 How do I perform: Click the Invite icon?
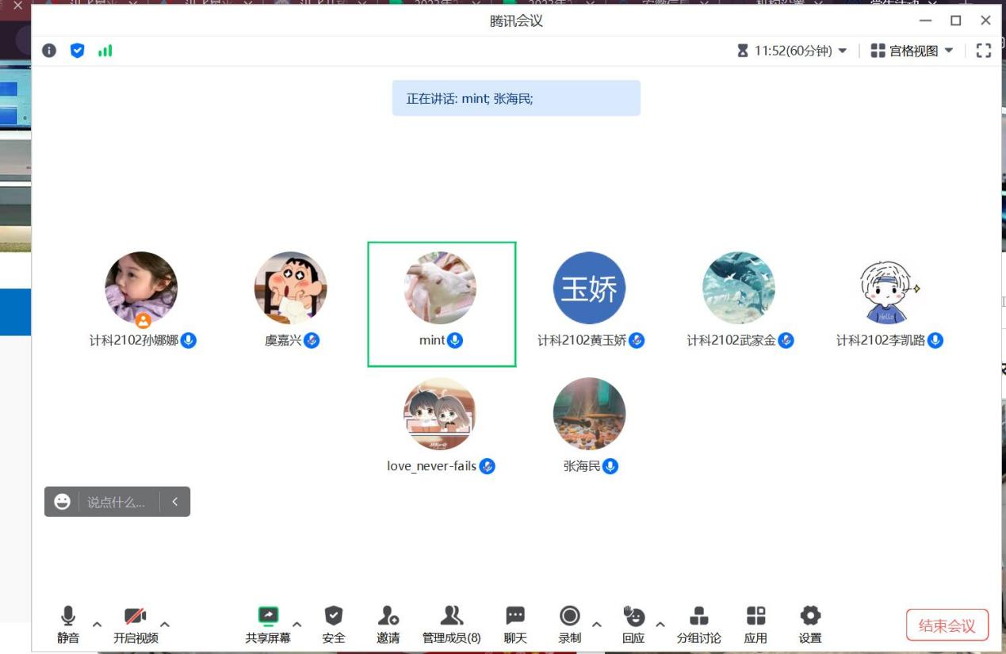388,625
